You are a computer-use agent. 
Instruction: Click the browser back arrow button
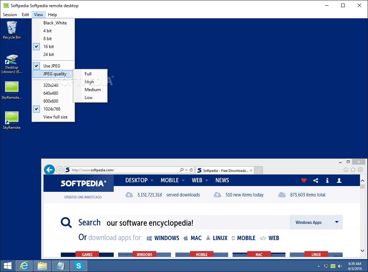49,170
